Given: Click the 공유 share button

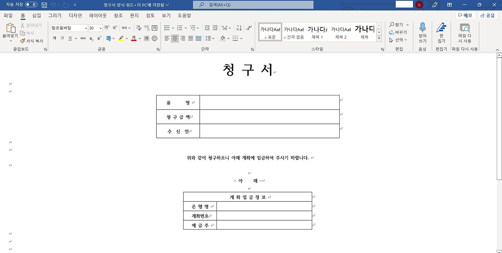Looking at the screenshot, I should click(487, 15).
